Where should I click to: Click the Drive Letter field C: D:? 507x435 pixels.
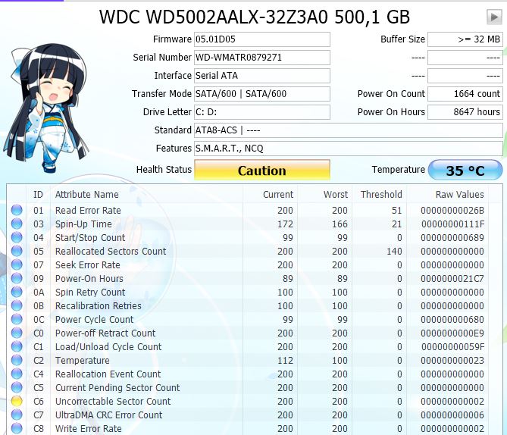[x=262, y=112]
